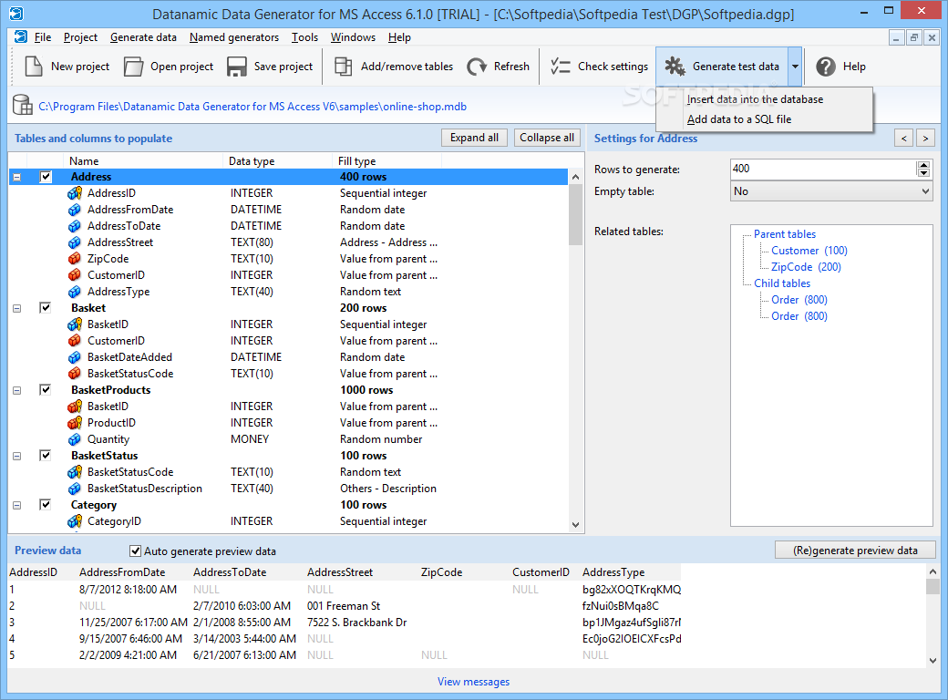Collapse the BasketProducts table node
This screenshot has width=948, height=700.
(17, 390)
